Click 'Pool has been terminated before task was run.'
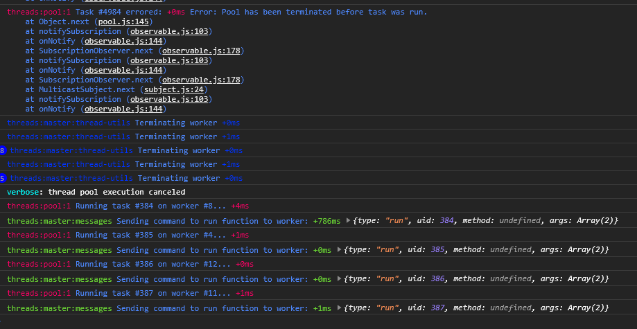The height and width of the screenshot is (329, 637). click(x=324, y=12)
